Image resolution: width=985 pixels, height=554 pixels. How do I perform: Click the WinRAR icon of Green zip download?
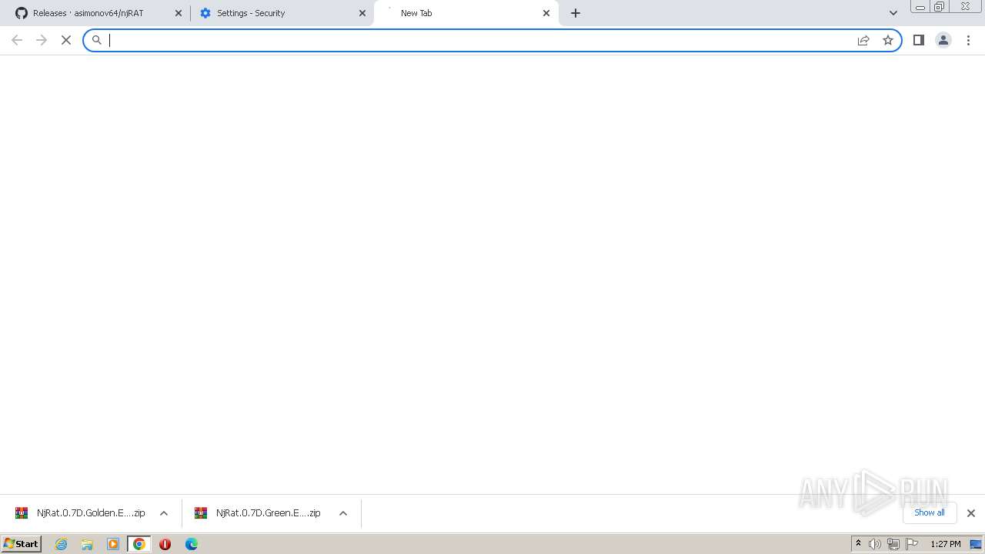click(201, 513)
